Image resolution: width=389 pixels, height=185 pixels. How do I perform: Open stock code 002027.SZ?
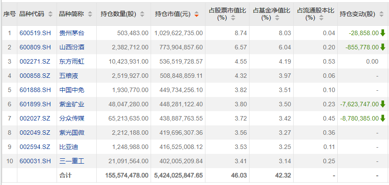click(35, 118)
